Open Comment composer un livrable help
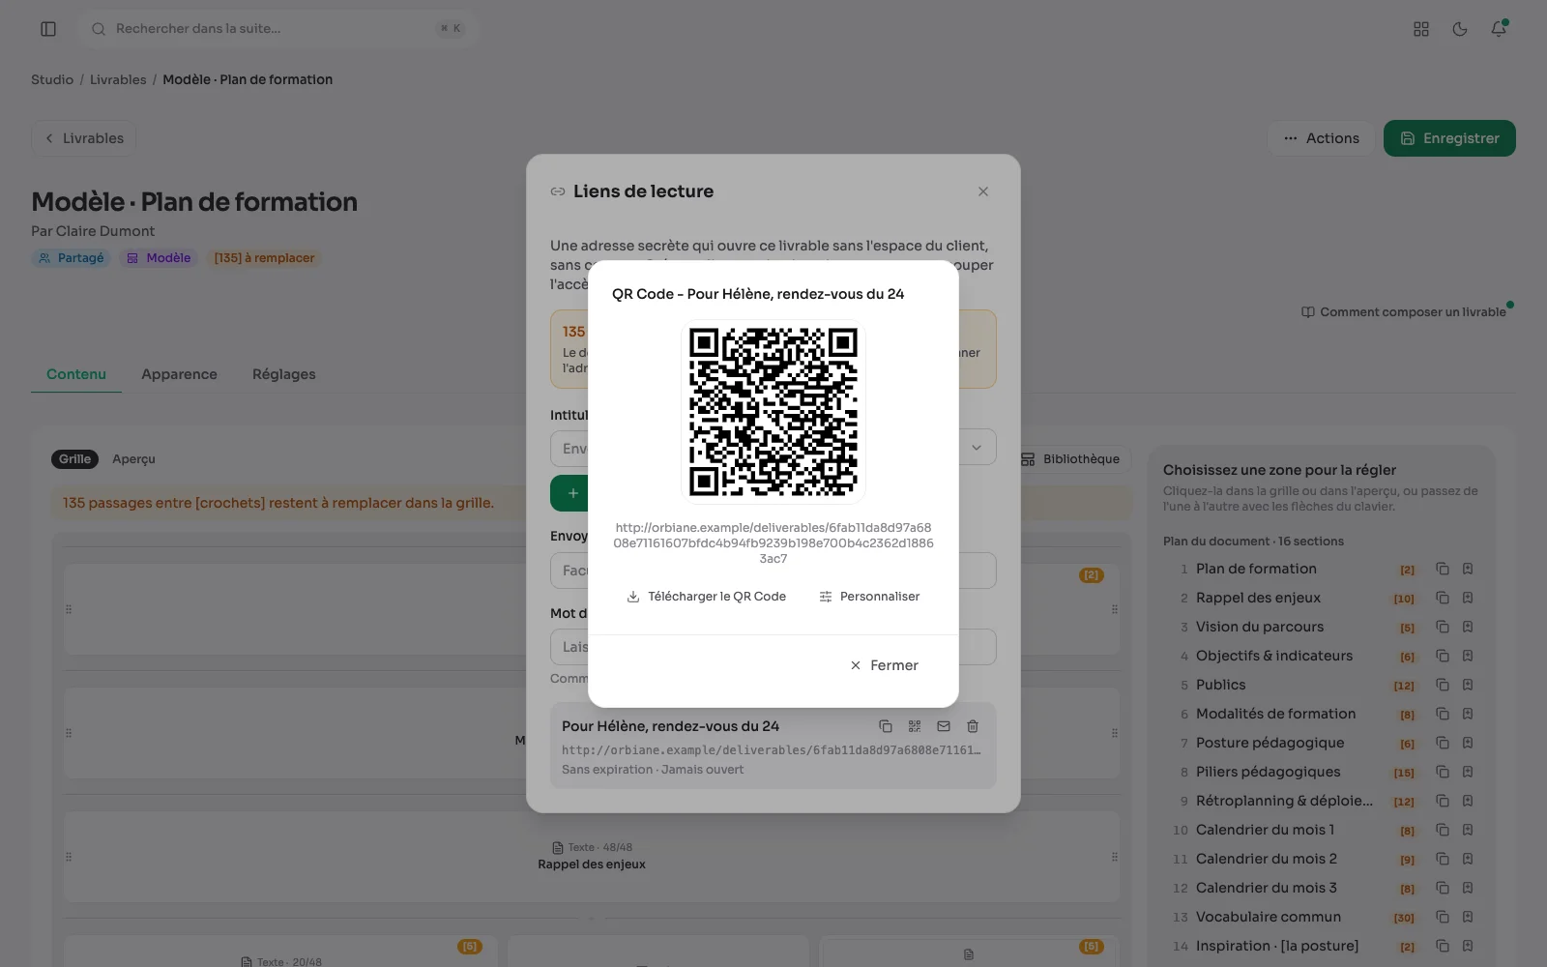The height and width of the screenshot is (967, 1547). 1404,312
